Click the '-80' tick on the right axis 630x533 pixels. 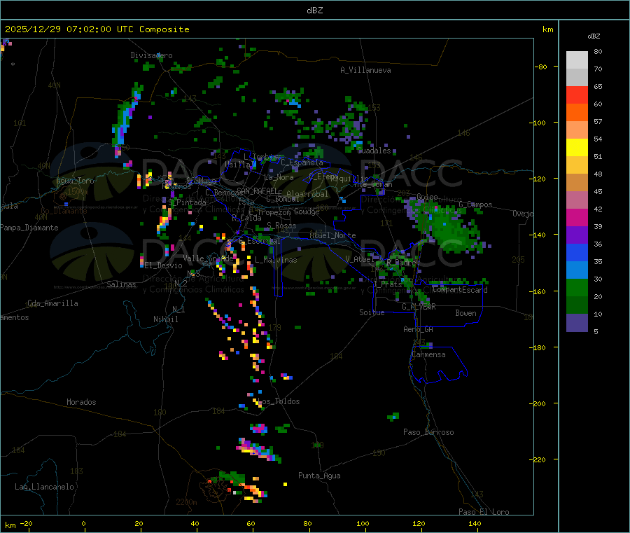541,67
